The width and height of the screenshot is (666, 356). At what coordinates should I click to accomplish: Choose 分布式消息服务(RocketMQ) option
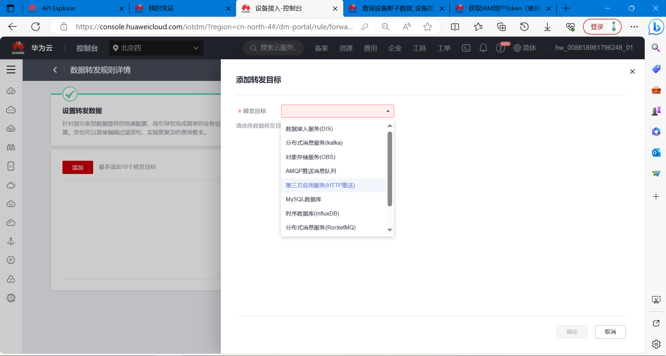[334, 227]
